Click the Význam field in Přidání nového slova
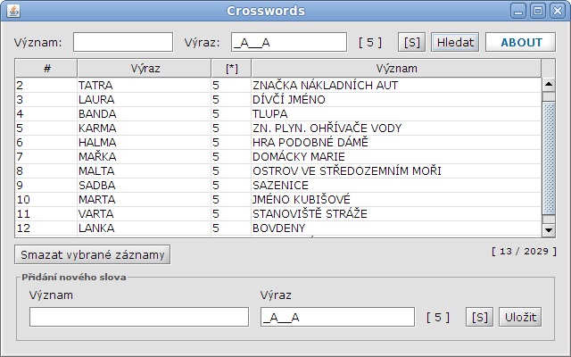Viewport: 571px width, 357px height. [138, 317]
